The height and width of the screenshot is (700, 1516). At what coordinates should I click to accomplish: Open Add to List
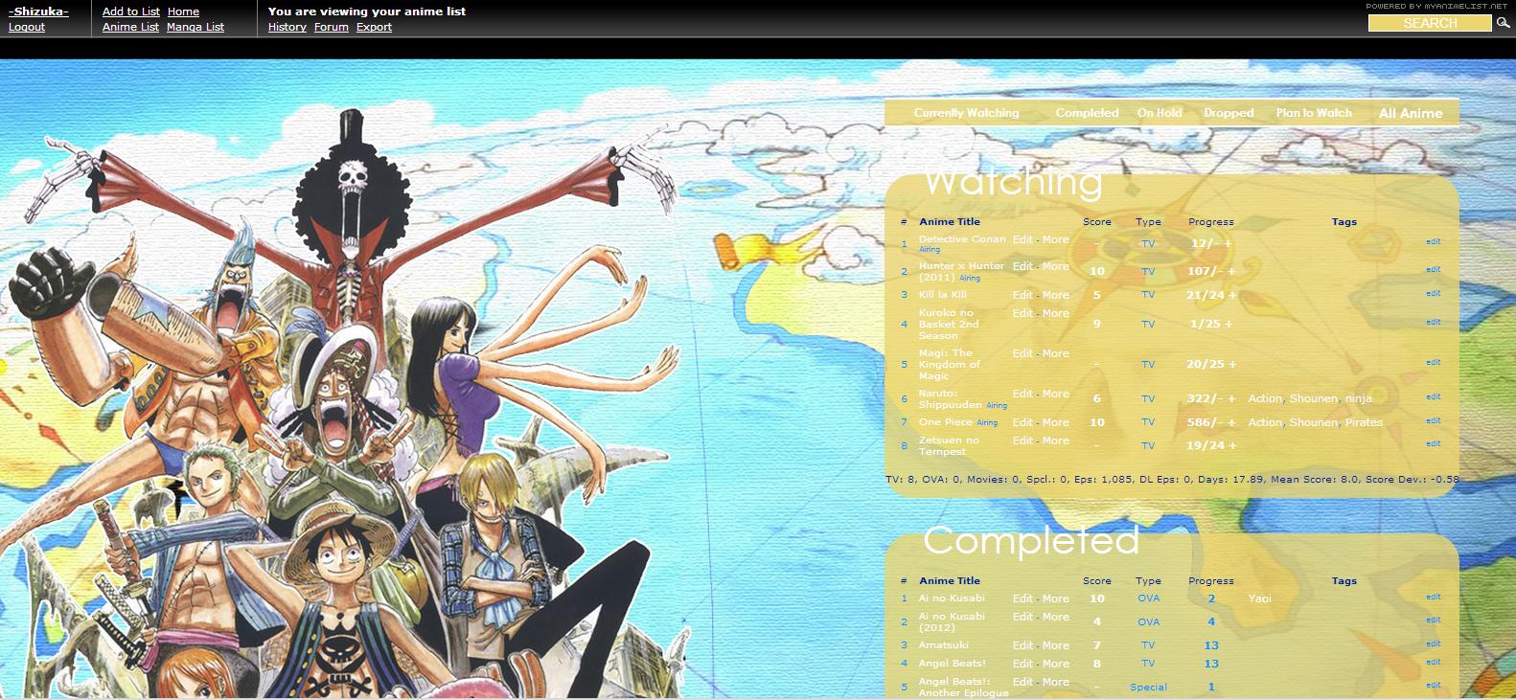[x=131, y=11]
